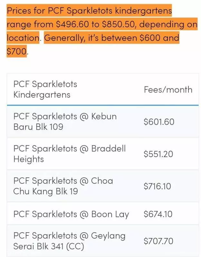Select the Choa Chu Kang Blk 19 entry
The image size is (201, 257).
pyautogui.click(x=63, y=186)
